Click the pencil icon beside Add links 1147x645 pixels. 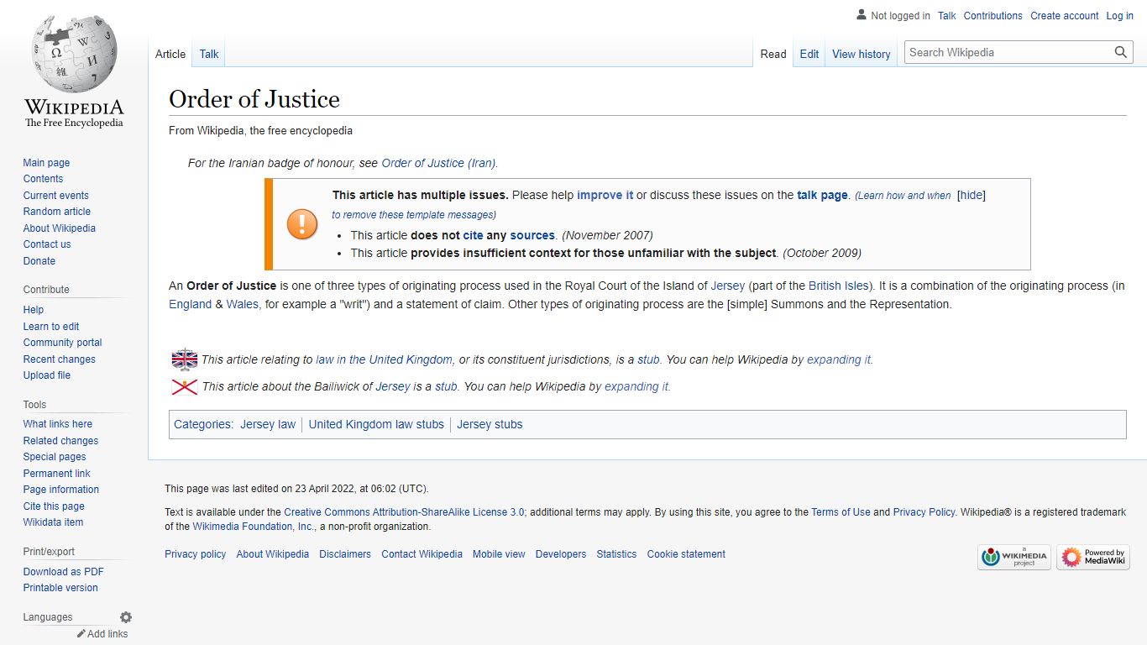(81, 633)
